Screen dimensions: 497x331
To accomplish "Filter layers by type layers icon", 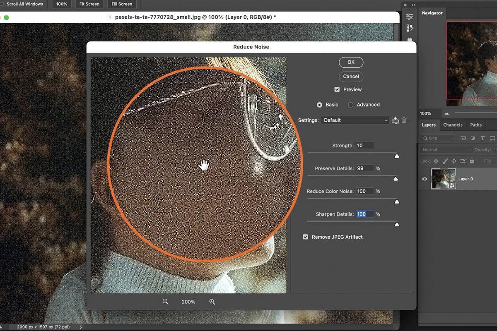I will coord(483,138).
